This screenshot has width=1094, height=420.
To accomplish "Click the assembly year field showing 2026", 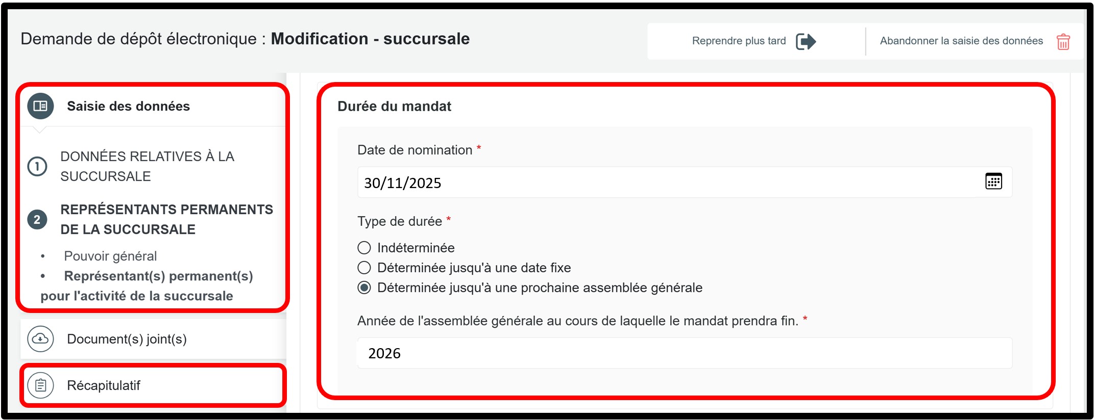I will (x=684, y=353).
